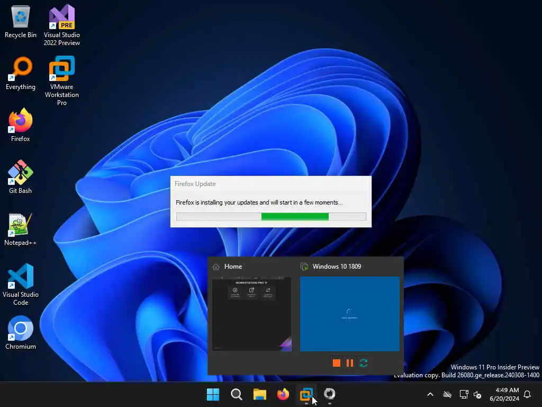Open the Recycle Bin desktop icon

click(21, 21)
